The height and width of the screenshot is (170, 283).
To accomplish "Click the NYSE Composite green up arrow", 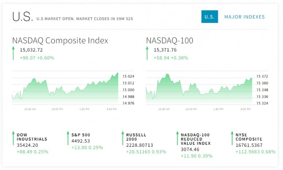I will click(231, 138).
